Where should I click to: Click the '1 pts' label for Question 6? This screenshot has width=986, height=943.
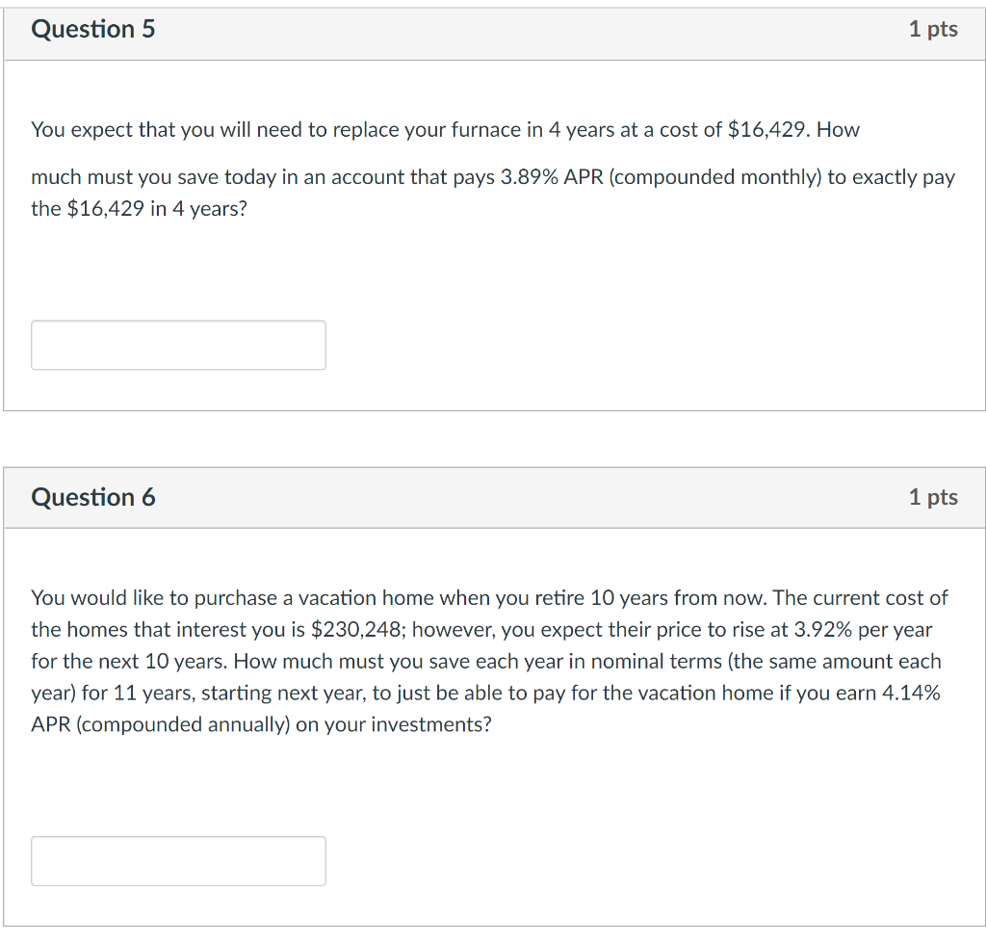tap(932, 497)
